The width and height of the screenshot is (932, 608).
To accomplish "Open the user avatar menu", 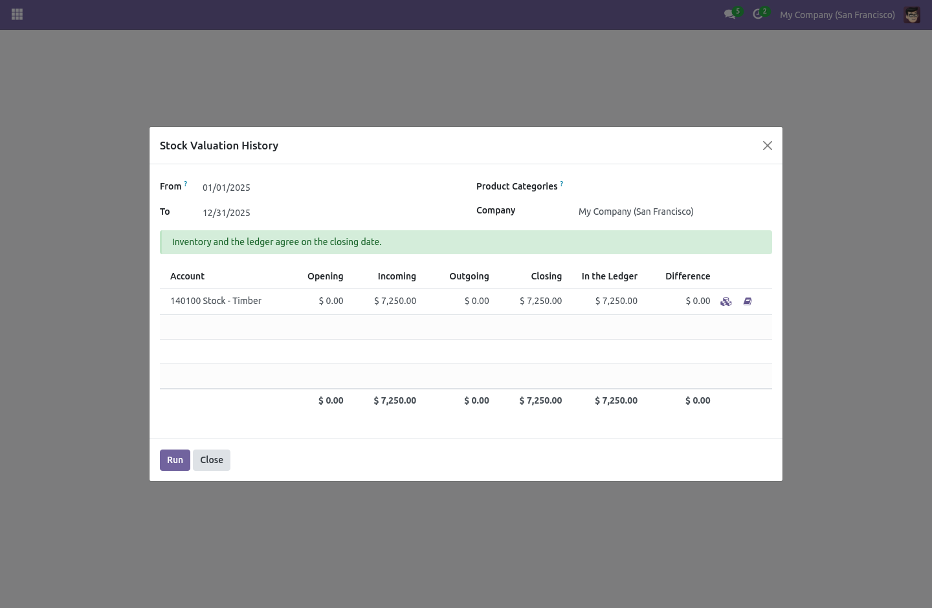I will click(912, 14).
